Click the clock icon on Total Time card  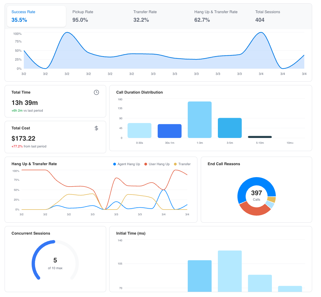coord(96,92)
